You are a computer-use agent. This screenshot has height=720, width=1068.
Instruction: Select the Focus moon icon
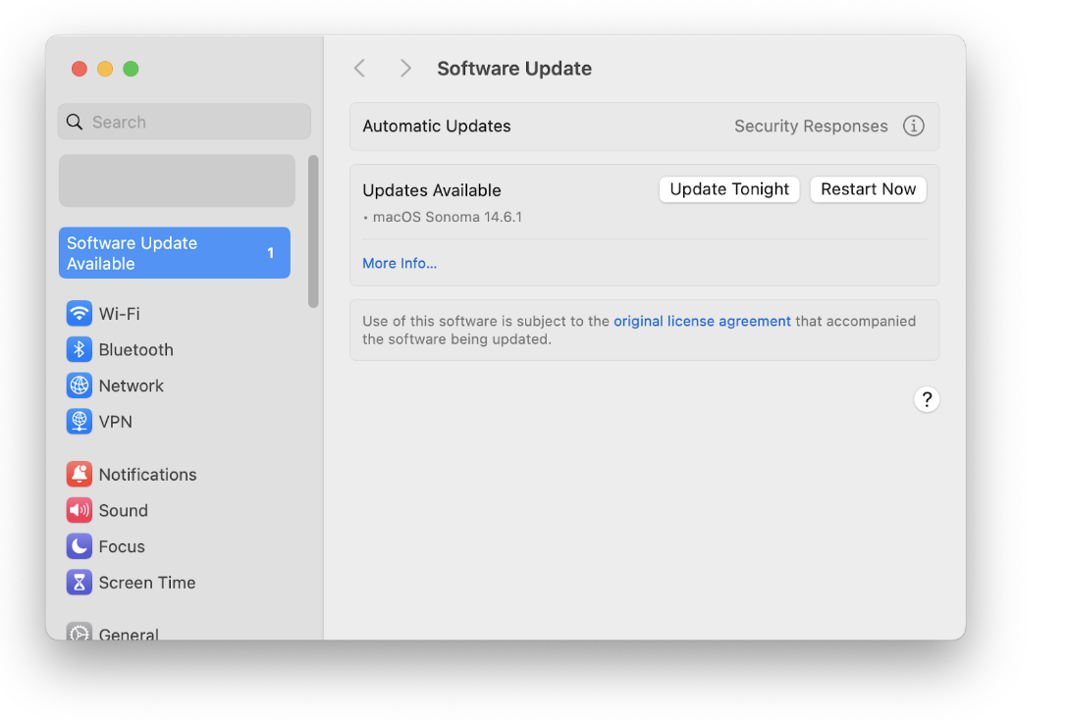point(80,546)
